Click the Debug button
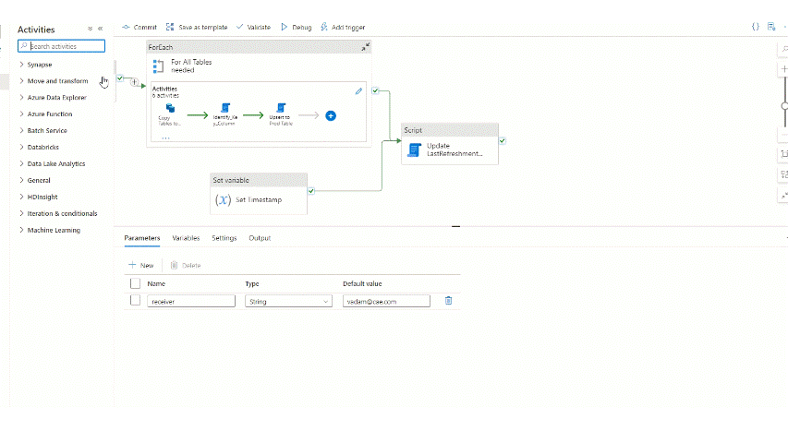Viewport: 788px width, 443px height. pyautogui.click(x=296, y=27)
